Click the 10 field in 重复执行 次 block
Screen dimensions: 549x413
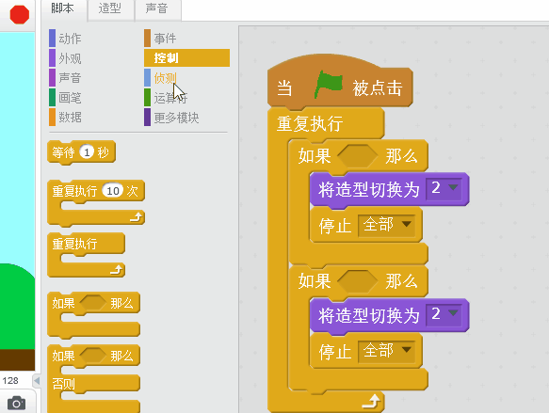[113, 191]
